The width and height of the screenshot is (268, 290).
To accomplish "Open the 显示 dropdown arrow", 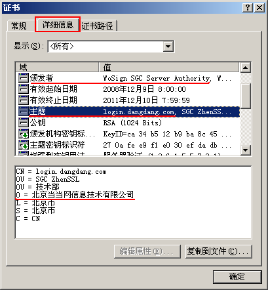I will click(168, 47).
